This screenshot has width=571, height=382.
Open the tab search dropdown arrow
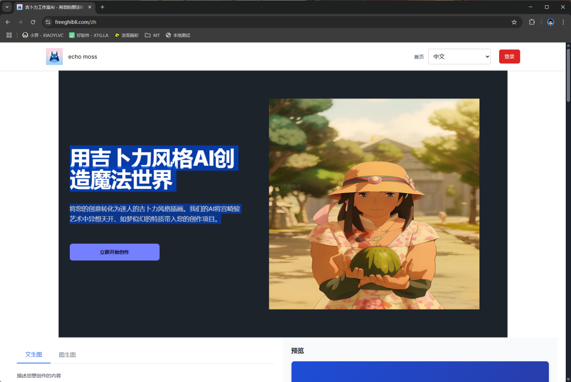[x=7, y=7]
